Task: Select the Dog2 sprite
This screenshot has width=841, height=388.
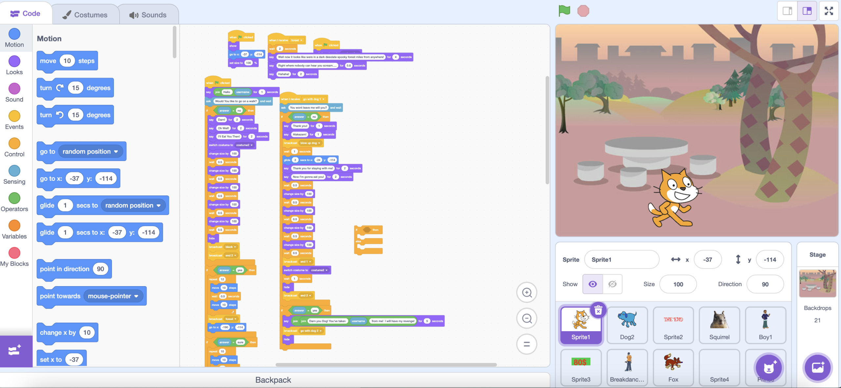Action: (627, 325)
